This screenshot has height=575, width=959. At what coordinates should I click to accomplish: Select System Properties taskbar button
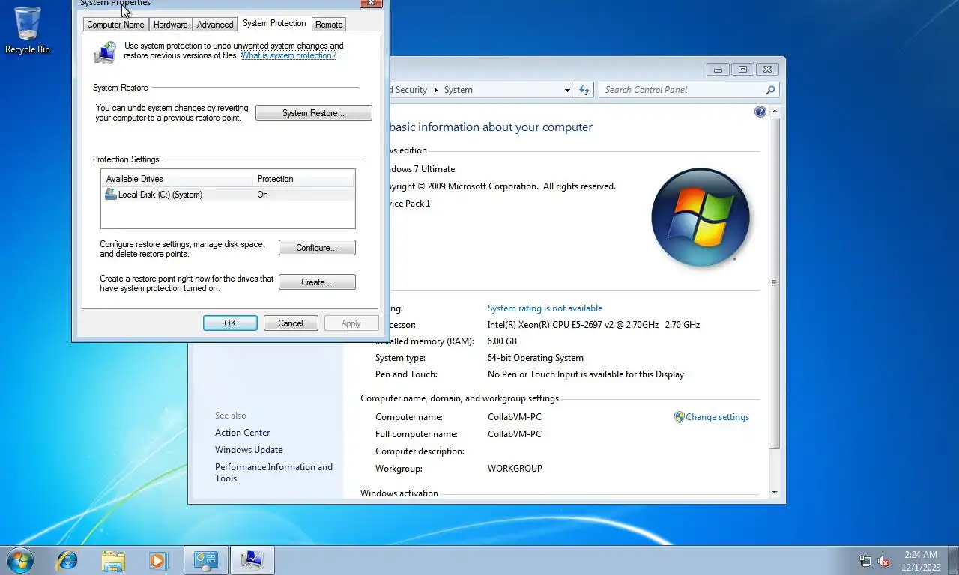(x=252, y=560)
